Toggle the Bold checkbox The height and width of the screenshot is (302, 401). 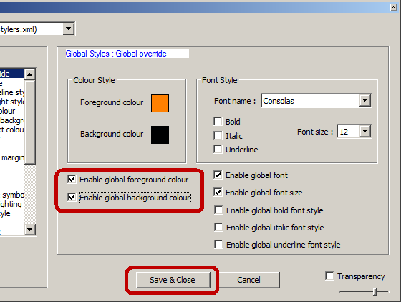218,121
